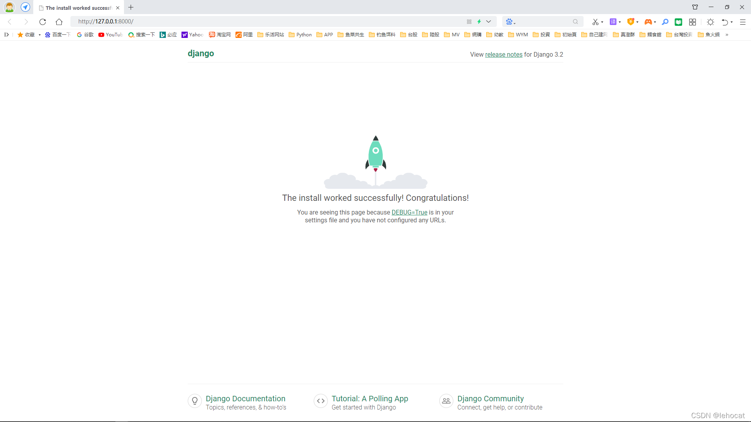Open the translate dropdown arrow

tap(620, 22)
